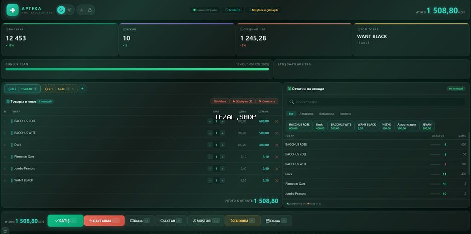Image resolution: width=471 pixels, height=234 pixels.
Task: Remove BACCHUS ROSE from receipt with X
Action: tap(276, 121)
